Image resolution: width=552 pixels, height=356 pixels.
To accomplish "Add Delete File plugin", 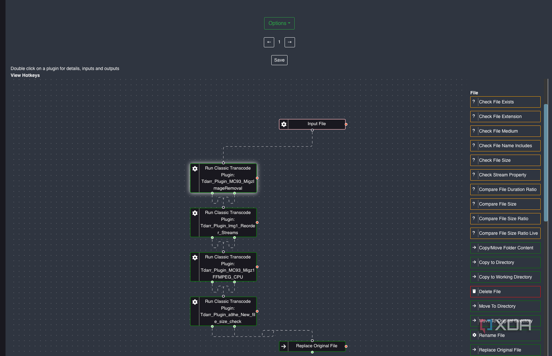I will [505, 291].
